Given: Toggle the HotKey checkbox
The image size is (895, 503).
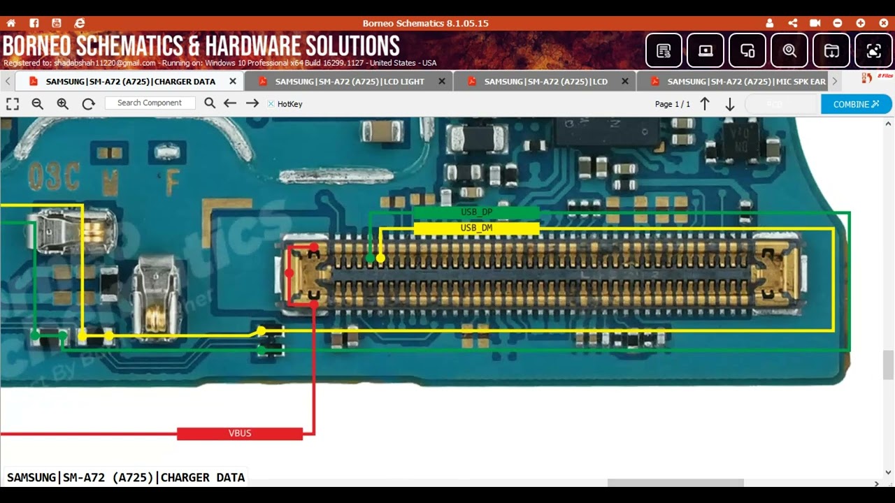Looking at the screenshot, I should point(271,104).
